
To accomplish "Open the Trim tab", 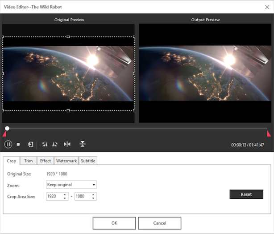I will pyautogui.click(x=29, y=161).
